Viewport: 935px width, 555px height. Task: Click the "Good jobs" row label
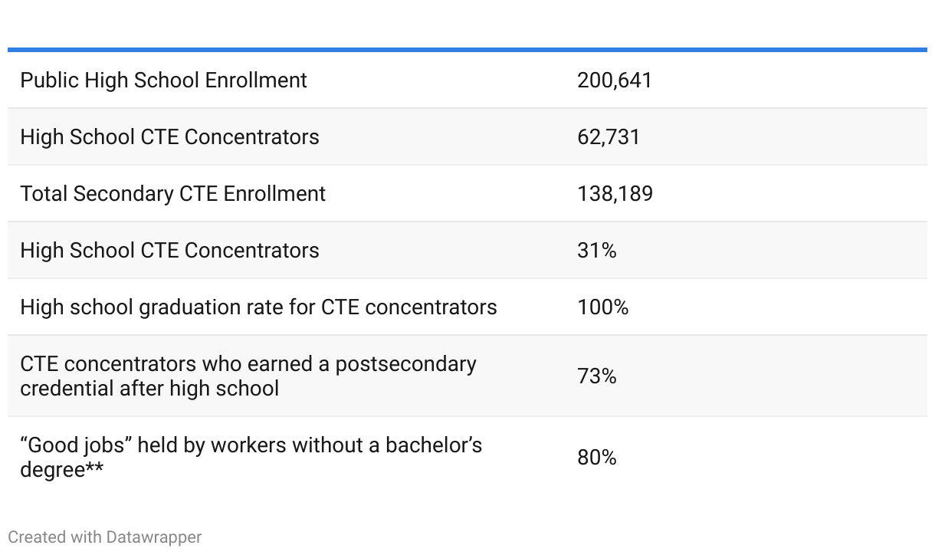pos(251,457)
